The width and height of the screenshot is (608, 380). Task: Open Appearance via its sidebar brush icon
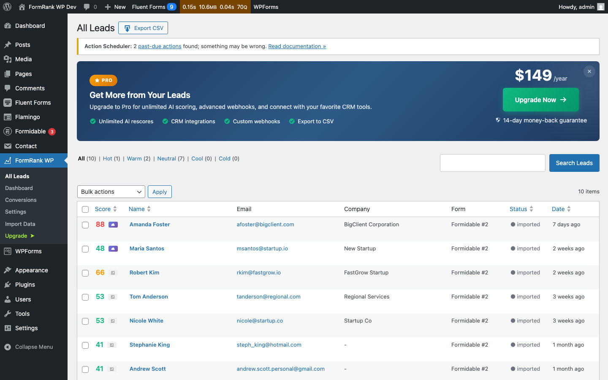(8, 270)
